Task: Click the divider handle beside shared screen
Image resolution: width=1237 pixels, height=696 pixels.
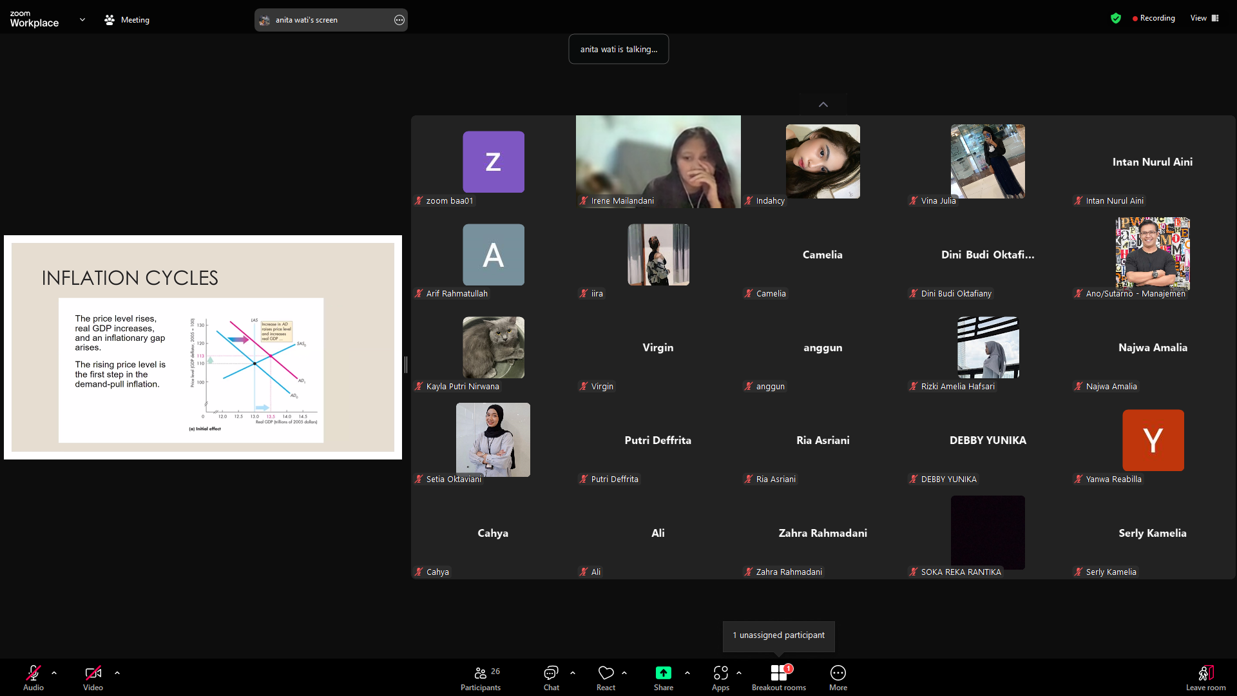Action: pos(406,365)
